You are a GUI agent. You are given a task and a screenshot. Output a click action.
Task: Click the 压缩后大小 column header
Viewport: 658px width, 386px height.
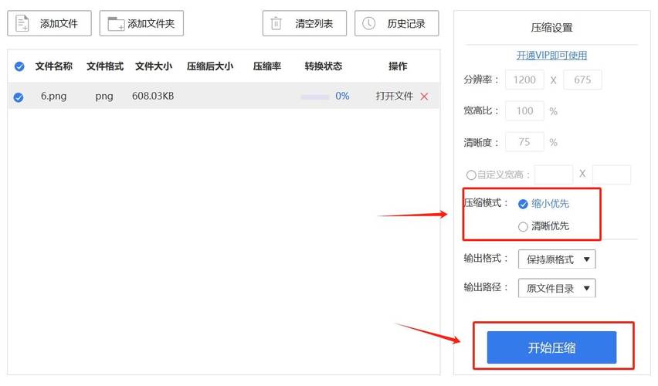[x=210, y=66]
